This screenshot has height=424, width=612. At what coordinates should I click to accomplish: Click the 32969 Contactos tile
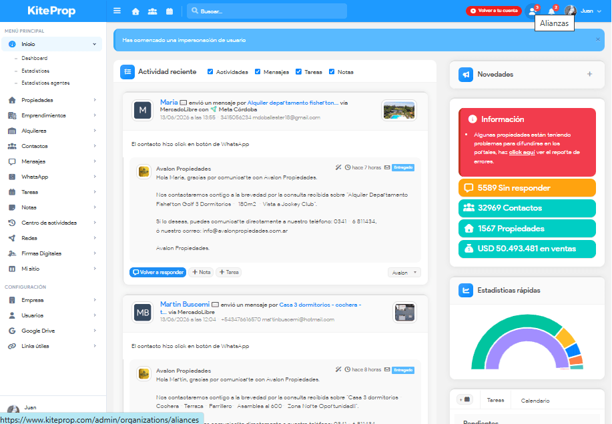pyautogui.click(x=527, y=208)
